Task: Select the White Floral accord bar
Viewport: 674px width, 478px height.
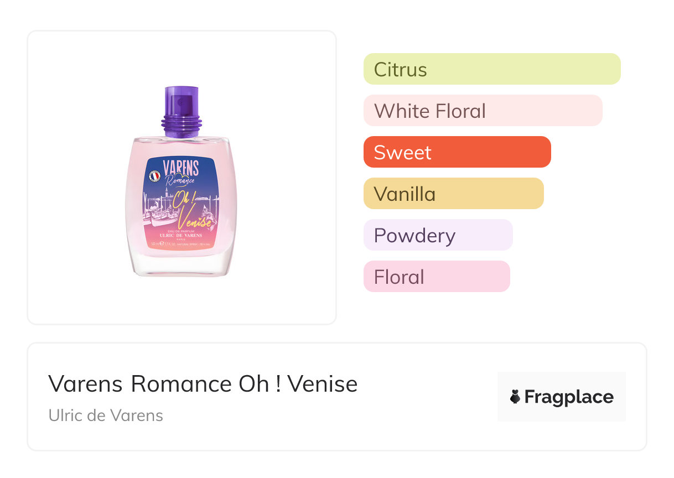Action: click(483, 111)
